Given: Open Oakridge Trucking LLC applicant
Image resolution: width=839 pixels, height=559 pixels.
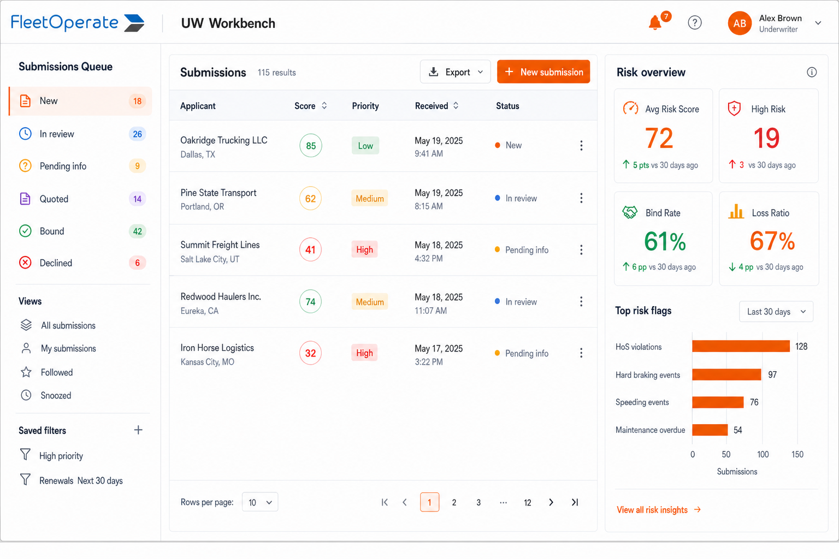Looking at the screenshot, I should point(224,140).
